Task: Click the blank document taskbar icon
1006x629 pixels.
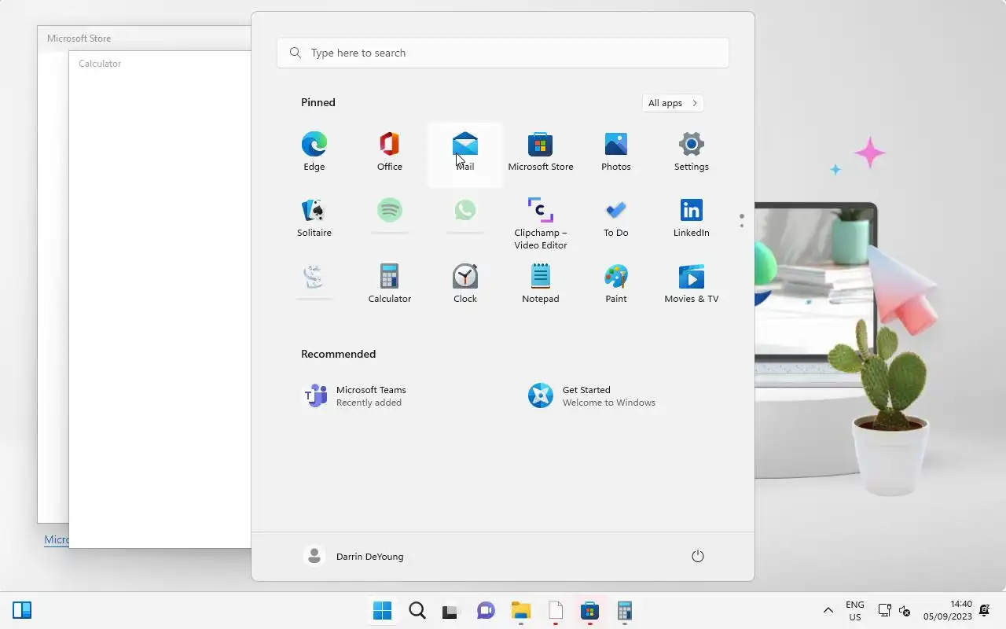Action: 556,611
